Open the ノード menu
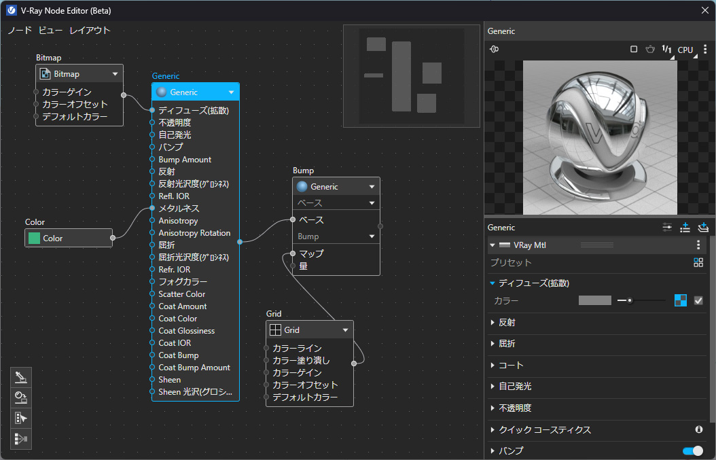The width and height of the screenshot is (716, 460). [x=20, y=31]
